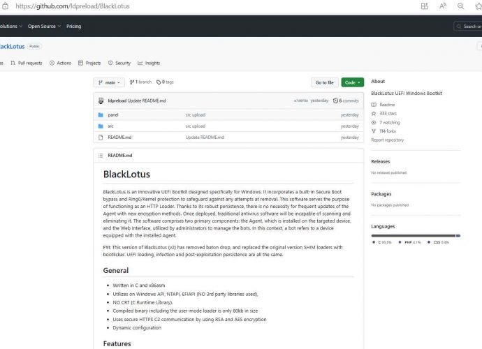Screen dimensions: 482x349
Task: Click the panel folder icon
Action: [x=101, y=115]
